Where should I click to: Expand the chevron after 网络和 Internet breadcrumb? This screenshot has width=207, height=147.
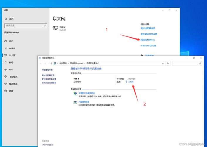[x=85, y=63]
